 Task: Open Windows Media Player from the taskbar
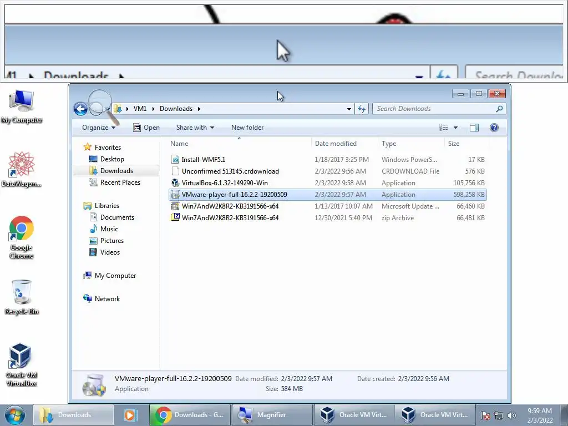coord(130,415)
